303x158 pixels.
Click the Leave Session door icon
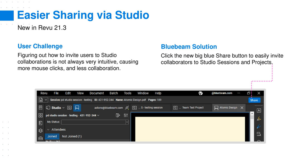[x=118, y=115]
